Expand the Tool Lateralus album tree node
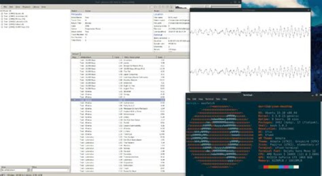Viewport: 322px width, 176px height. point(2,21)
